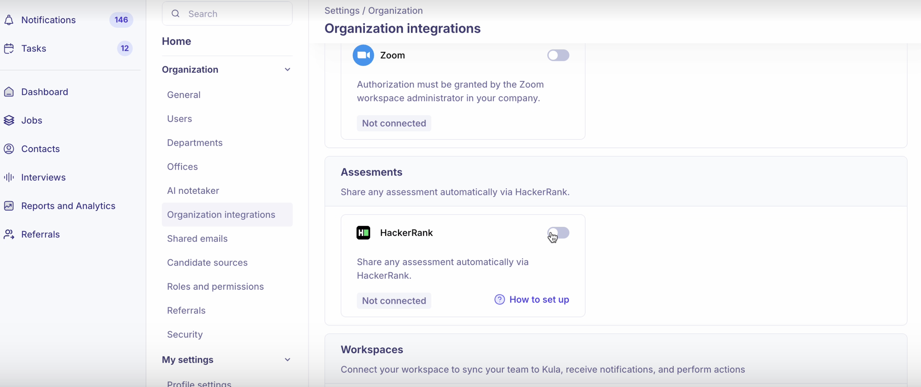Enable the Zoom integration toggle
The height and width of the screenshot is (387, 921).
(558, 55)
